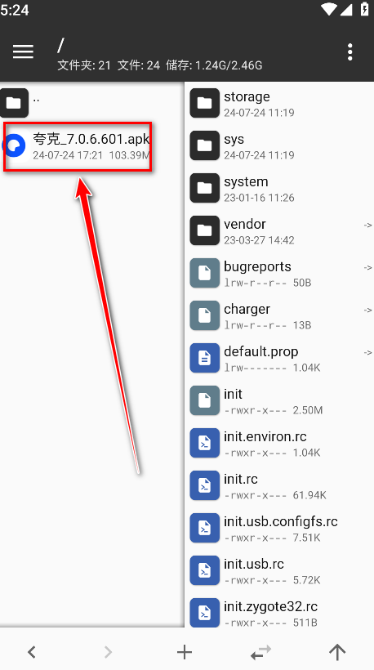Open the sys folder
The height and width of the screenshot is (670, 374).
pos(279,145)
